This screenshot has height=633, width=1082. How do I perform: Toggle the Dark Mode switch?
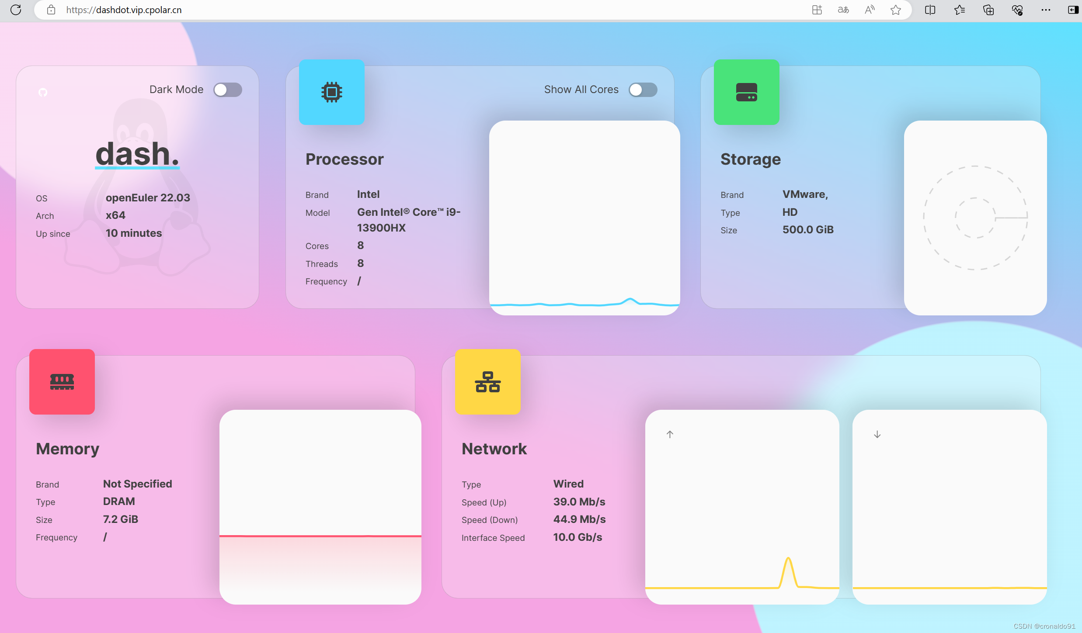pos(228,90)
